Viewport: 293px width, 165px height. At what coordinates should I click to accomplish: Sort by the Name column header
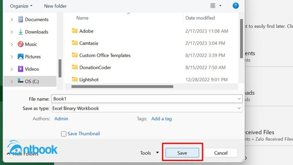[82, 18]
